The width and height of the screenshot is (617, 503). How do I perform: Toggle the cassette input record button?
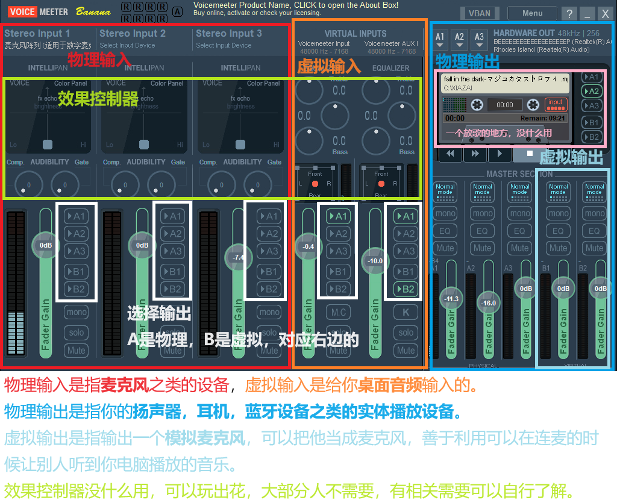(x=556, y=105)
